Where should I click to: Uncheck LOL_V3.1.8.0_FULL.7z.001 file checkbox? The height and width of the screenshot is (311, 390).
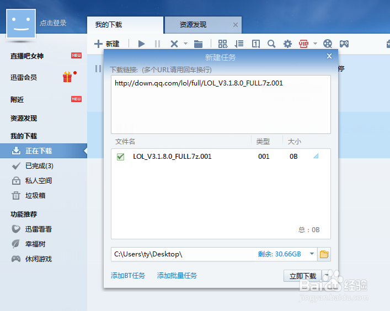[121, 157]
